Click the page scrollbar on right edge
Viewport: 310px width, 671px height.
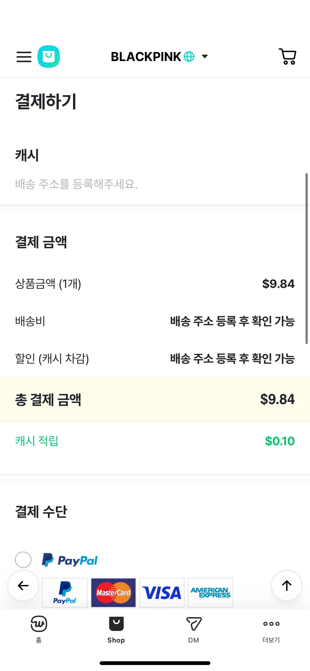[307, 258]
